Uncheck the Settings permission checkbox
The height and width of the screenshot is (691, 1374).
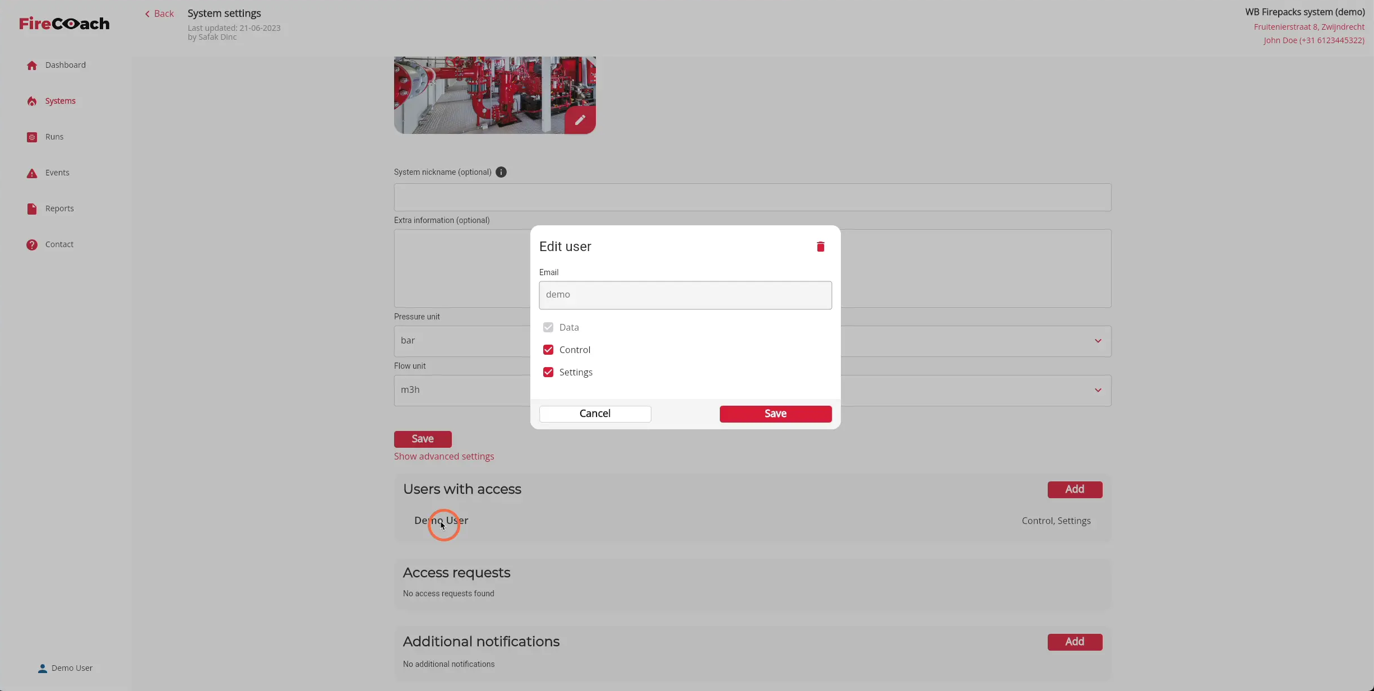[548, 372]
